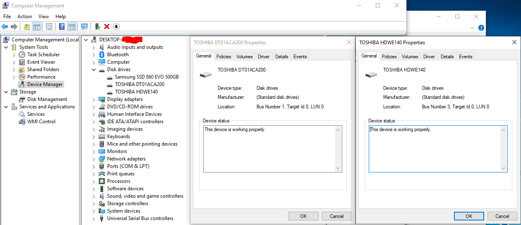Screen dimensions: 521x225
Task: Click OK in HDWE140 Properties dialog
Action: pyautogui.click(x=469, y=216)
